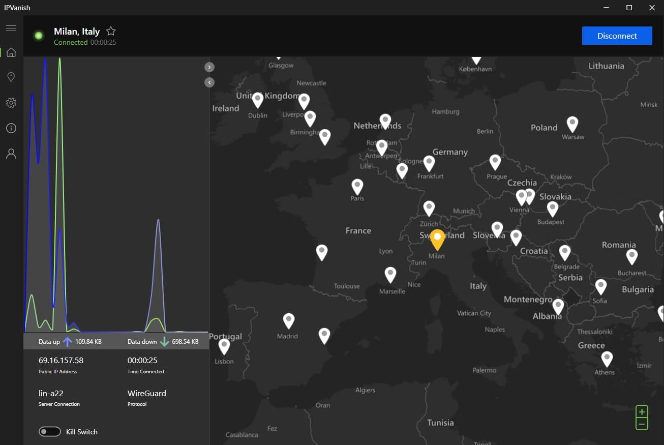Click the green connection status indicator
This screenshot has width=664, height=445.
point(38,36)
